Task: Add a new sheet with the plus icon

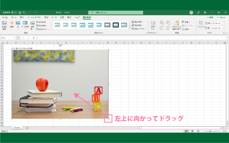Action: tap(27, 128)
